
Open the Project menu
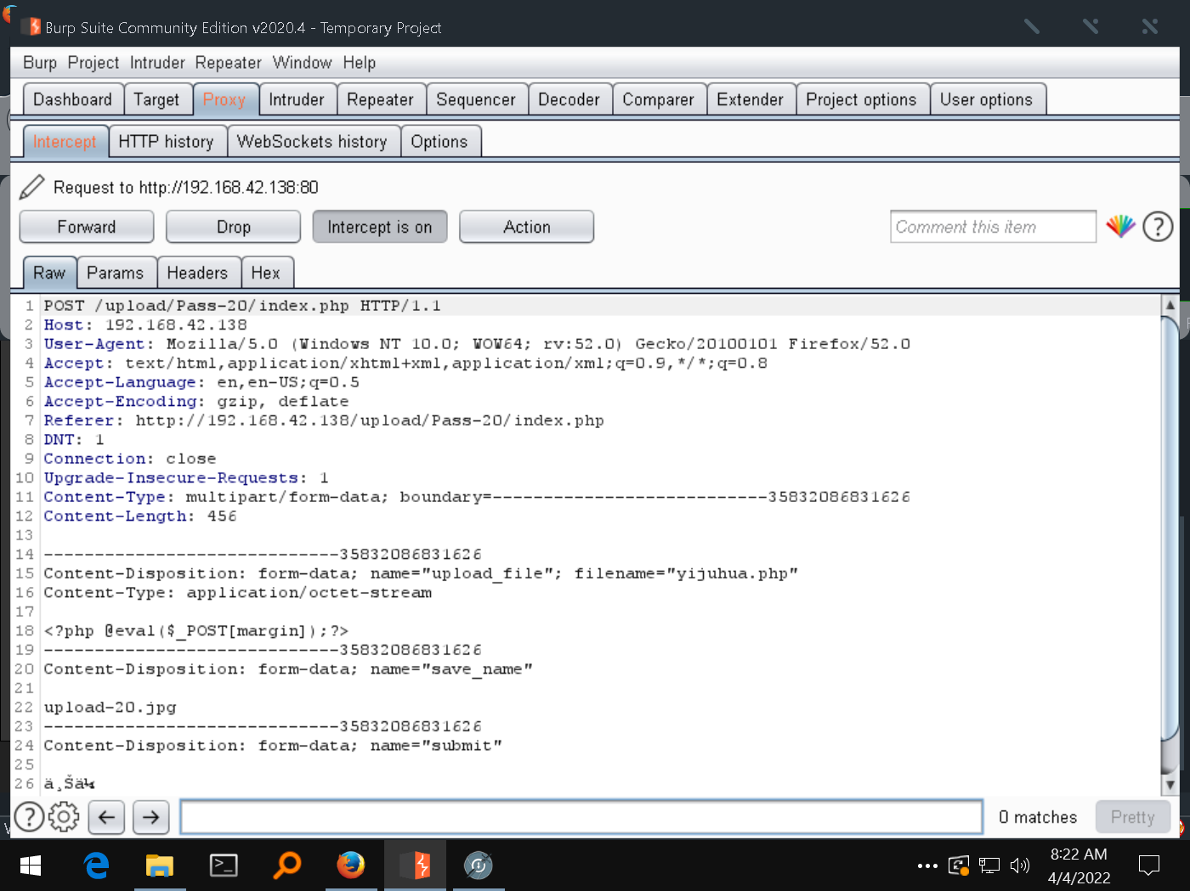(93, 63)
